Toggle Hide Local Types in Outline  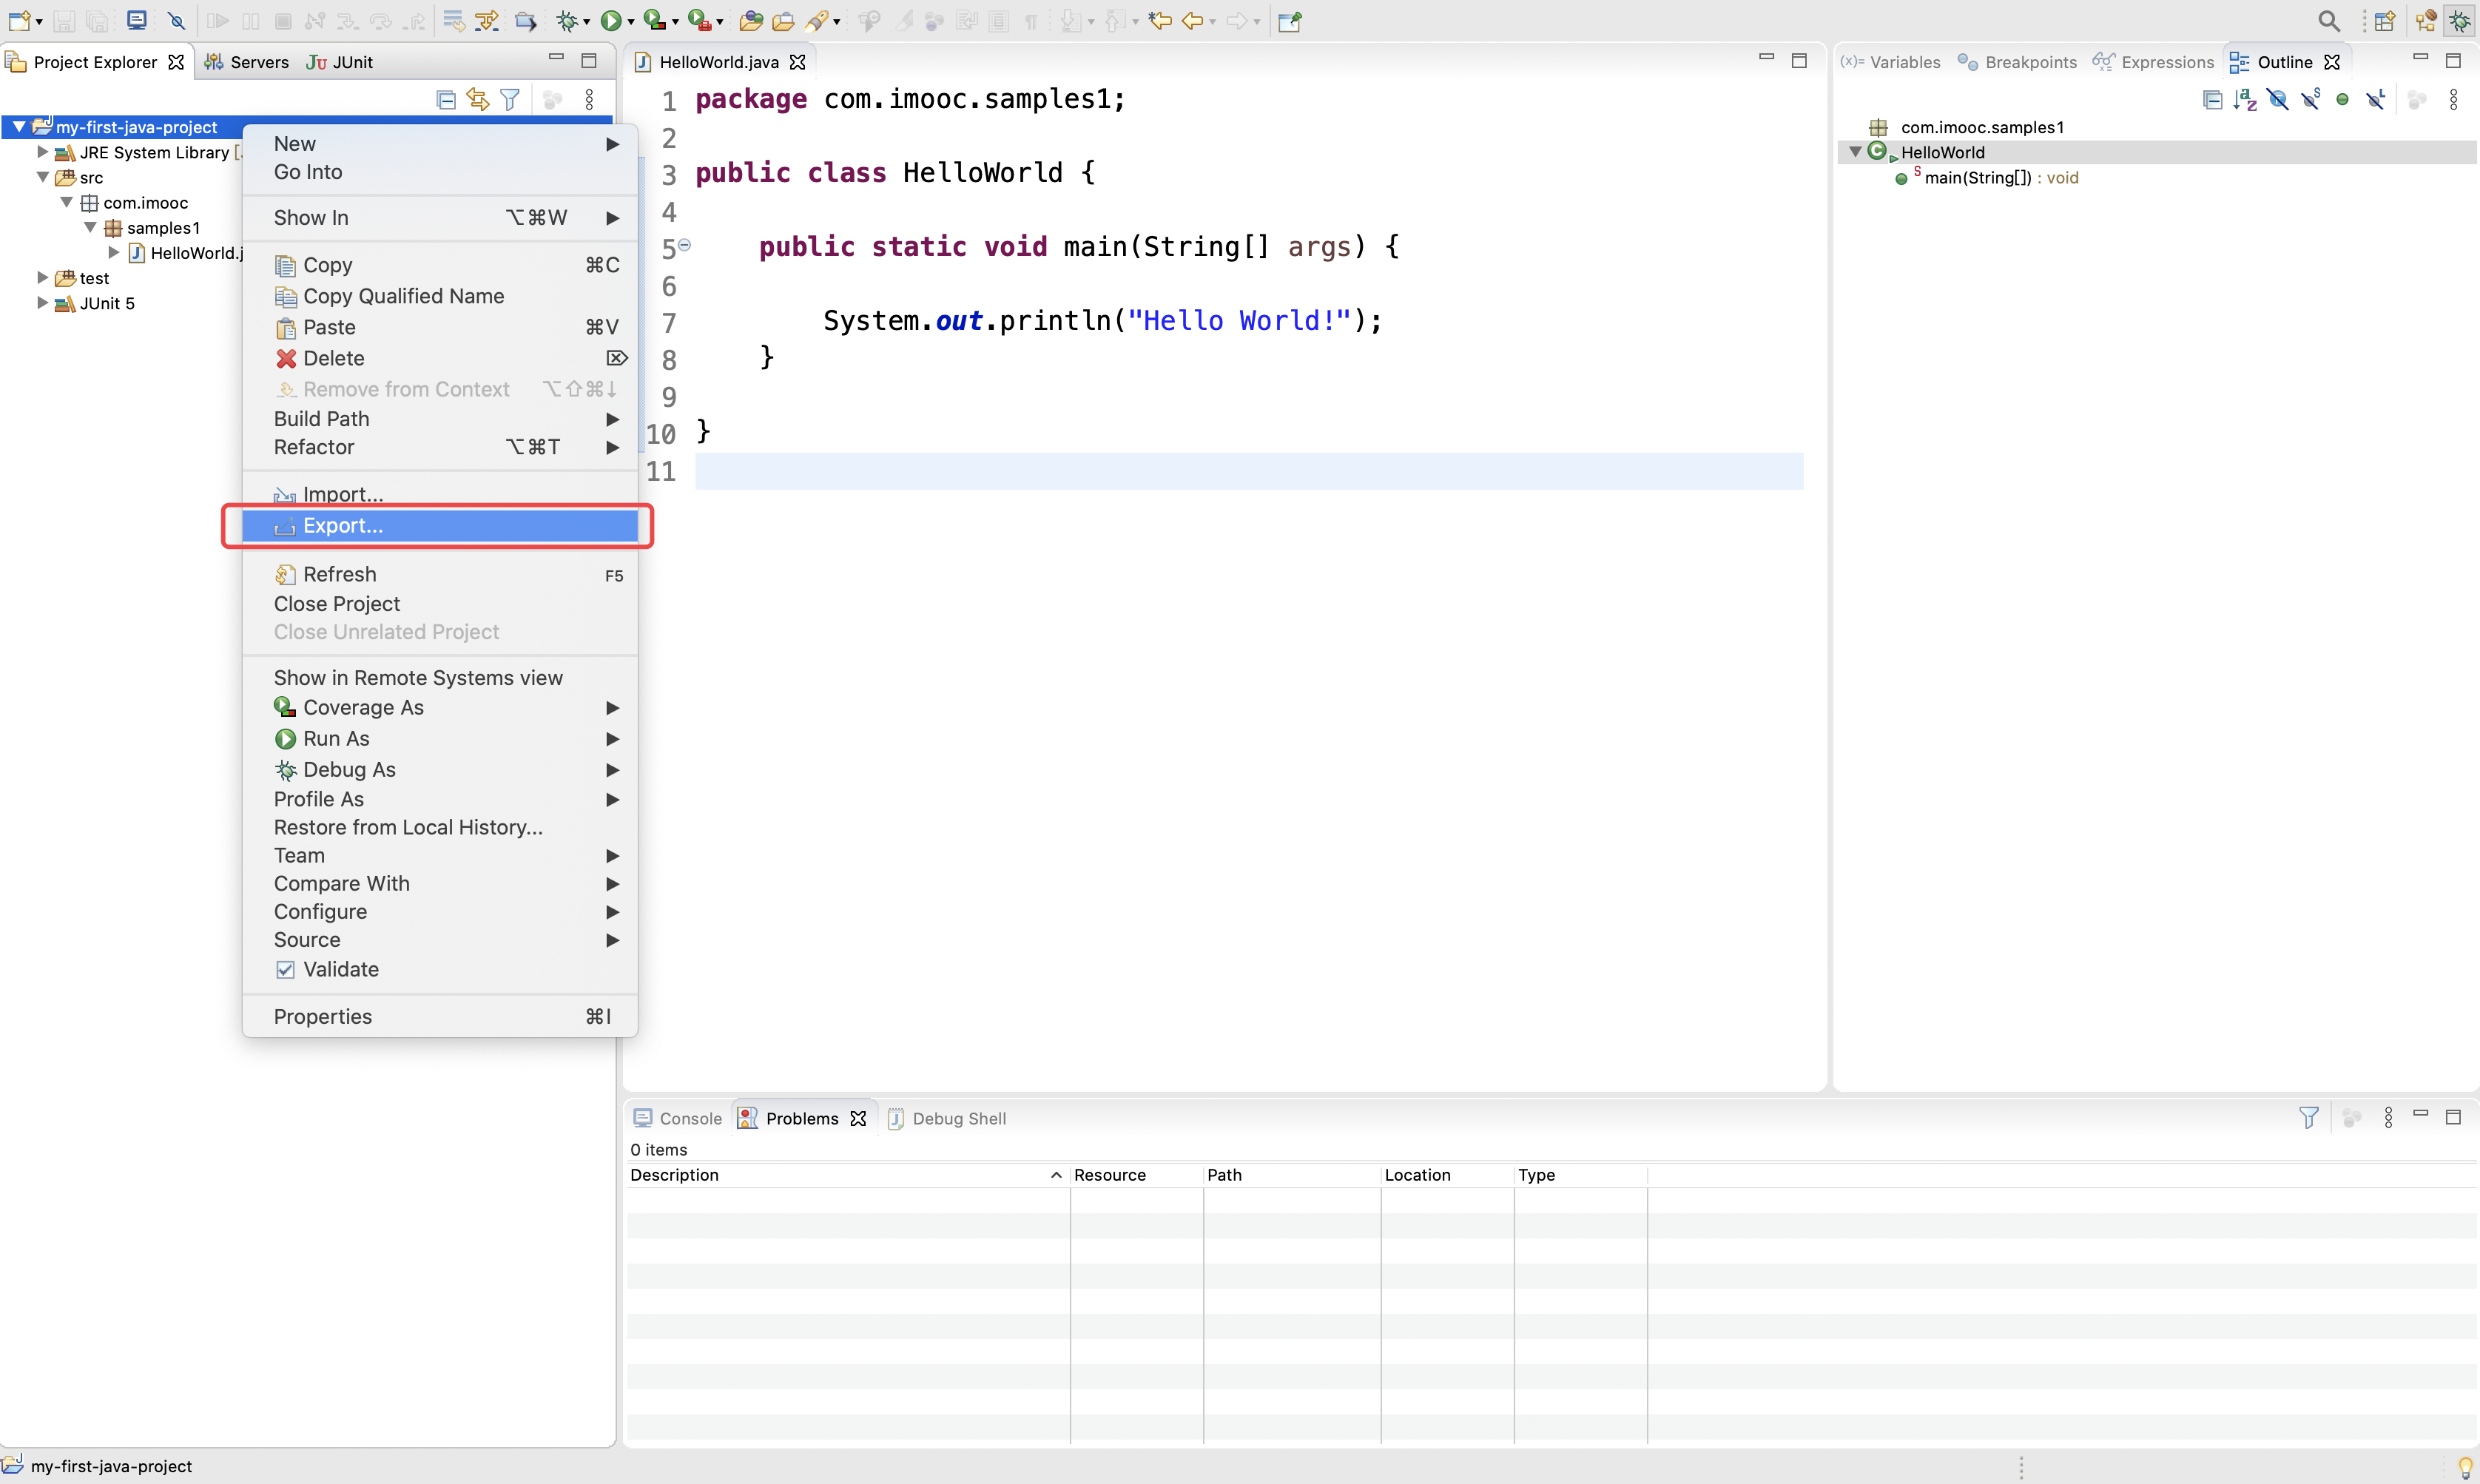tap(2376, 99)
